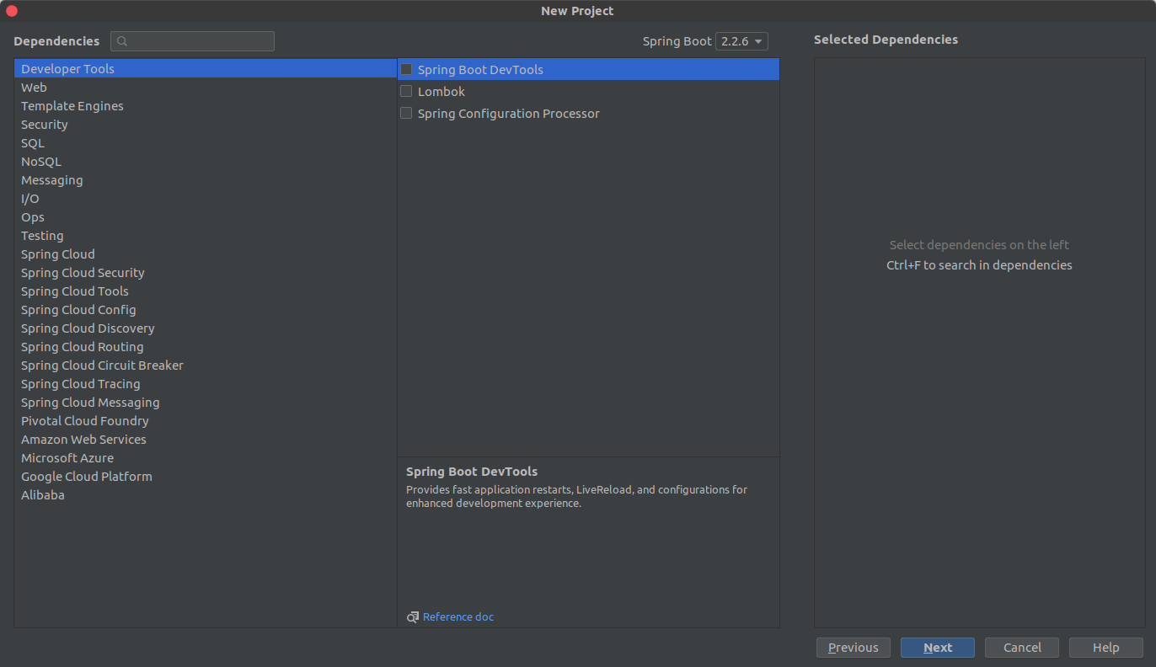Go back with the Previous button

coord(854,648)
